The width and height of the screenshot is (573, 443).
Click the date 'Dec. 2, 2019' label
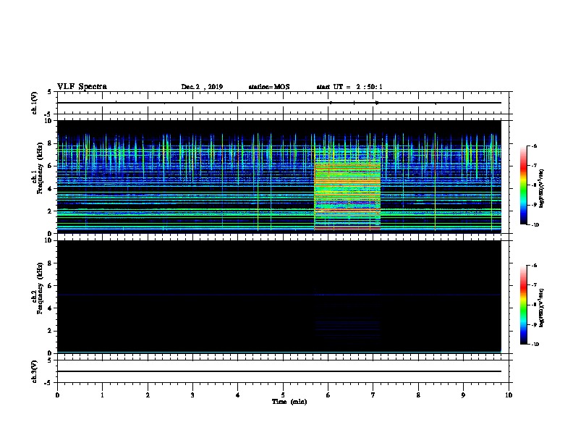pos(202,87)
